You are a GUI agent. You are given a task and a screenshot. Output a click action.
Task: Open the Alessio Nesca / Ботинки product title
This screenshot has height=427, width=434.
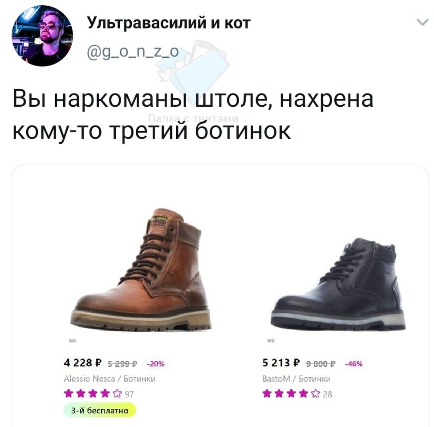tap(110, 379)
